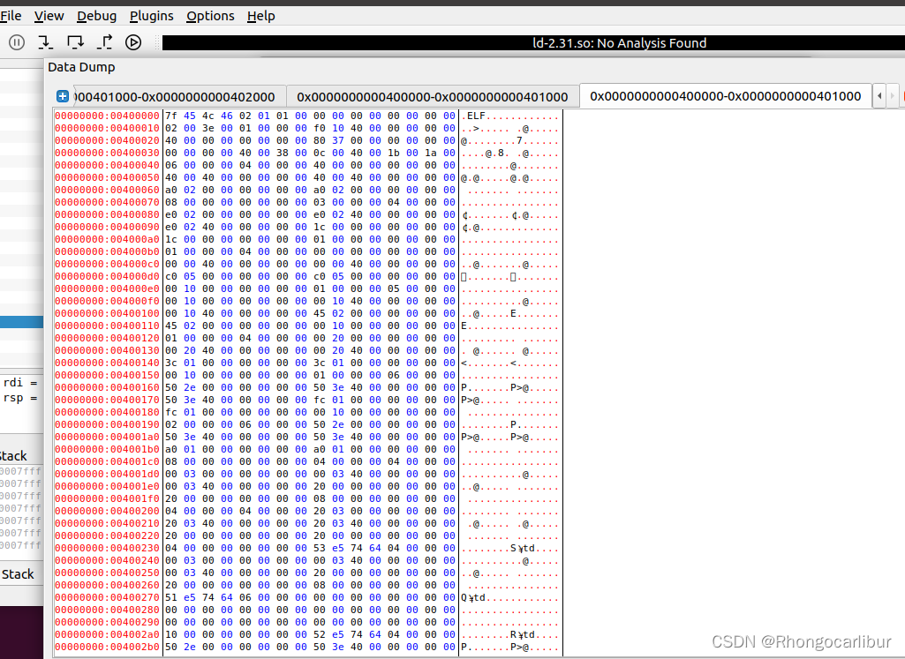Open the Debug menu
905x659 pixels.
point(97,16)
